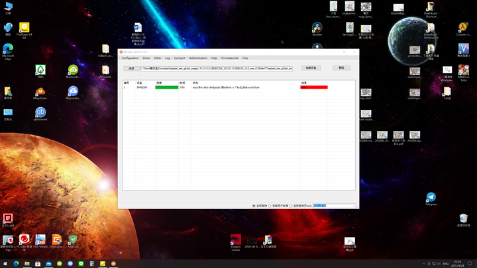Open PotPlayer 64 bit desktop icon
Image resolution: width=477 pixels, height=268 pixels.
25,30
